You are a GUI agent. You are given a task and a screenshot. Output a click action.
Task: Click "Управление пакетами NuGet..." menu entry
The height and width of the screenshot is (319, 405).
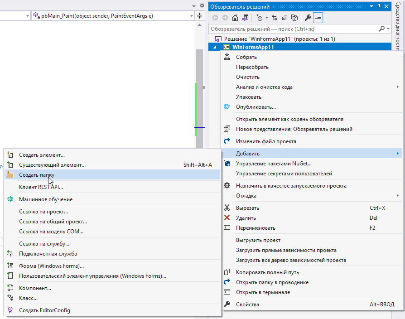point(274,164)
